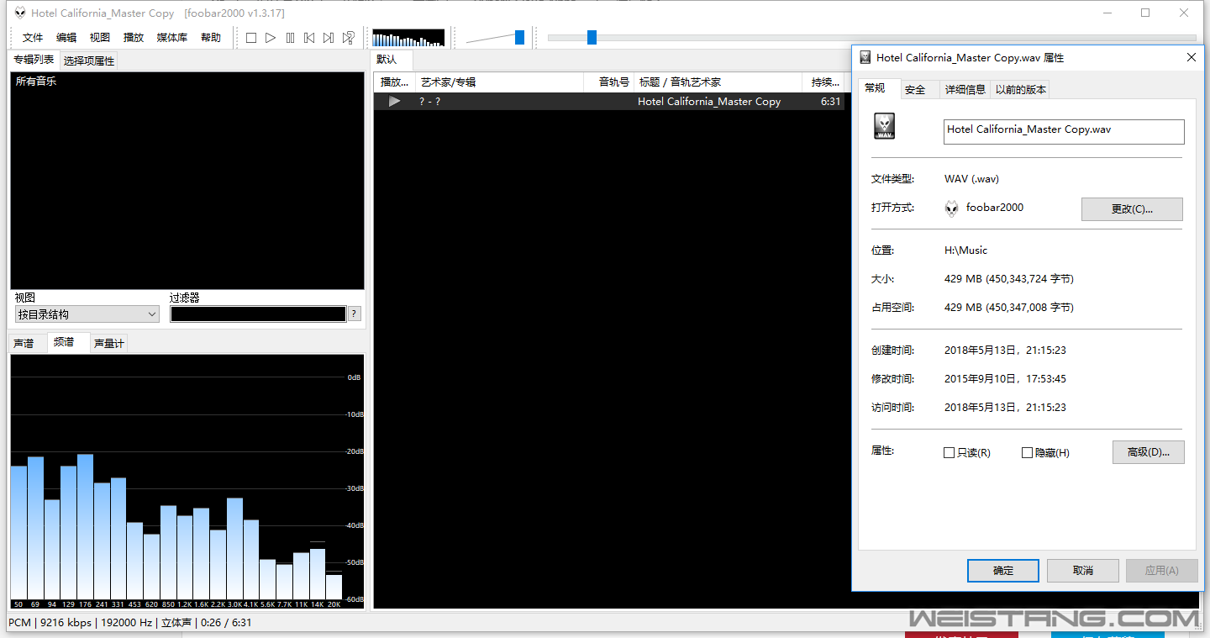Screen dimensions: 1210x638
Task: Open the 以前的版本 tab in properties
Action: 1021,90
